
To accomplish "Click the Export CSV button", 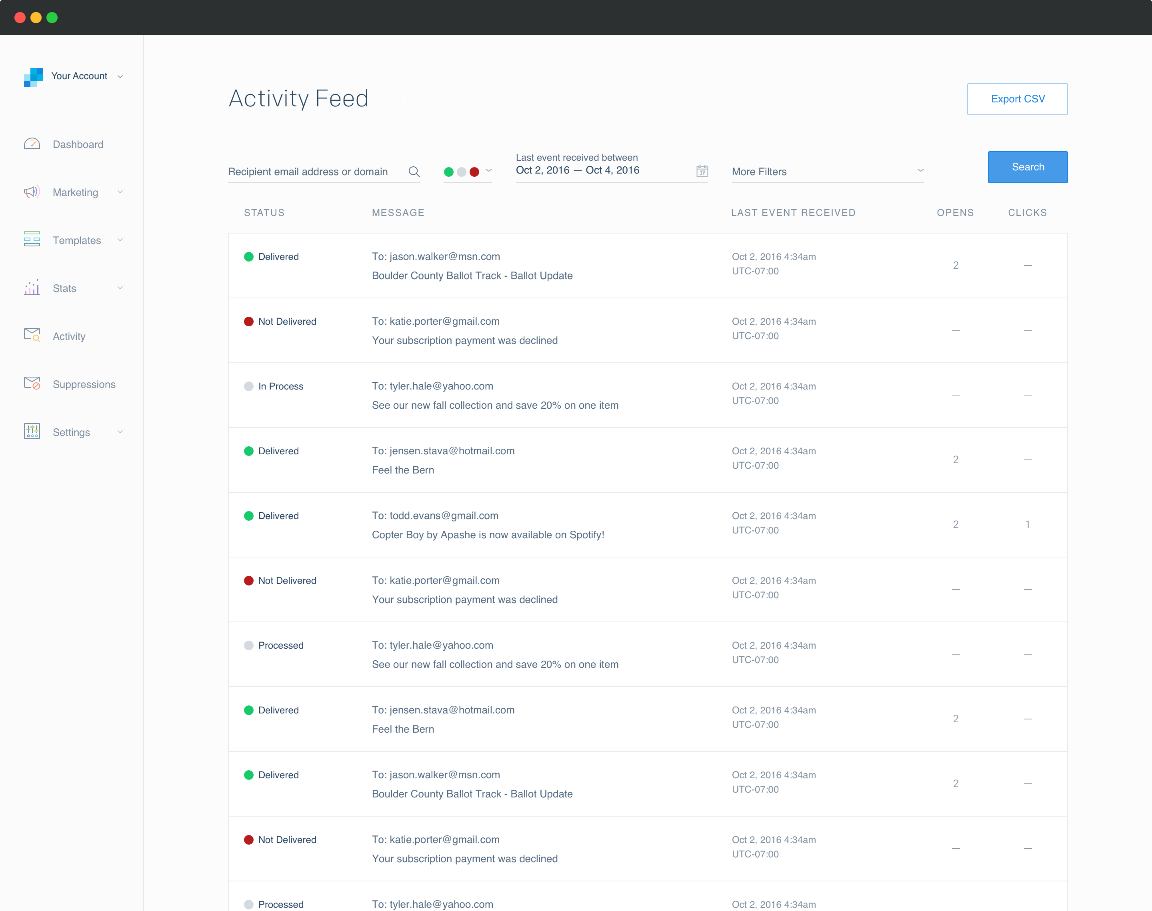I will [x=1017, y=99].
